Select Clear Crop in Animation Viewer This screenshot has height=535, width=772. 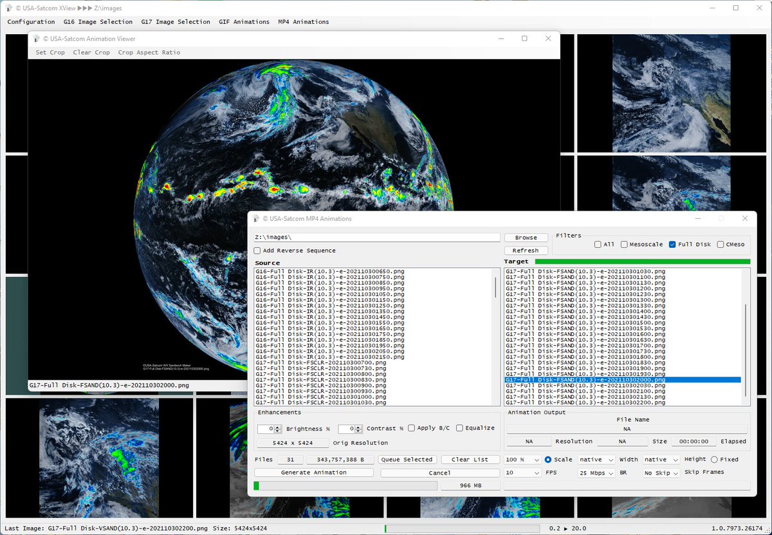click(x=91, y=52)
